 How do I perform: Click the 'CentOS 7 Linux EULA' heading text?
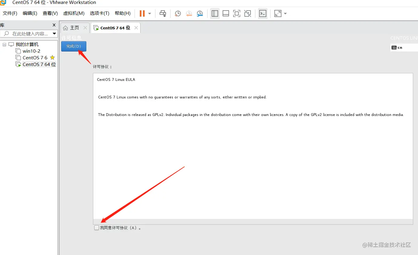tap(116, 80)
